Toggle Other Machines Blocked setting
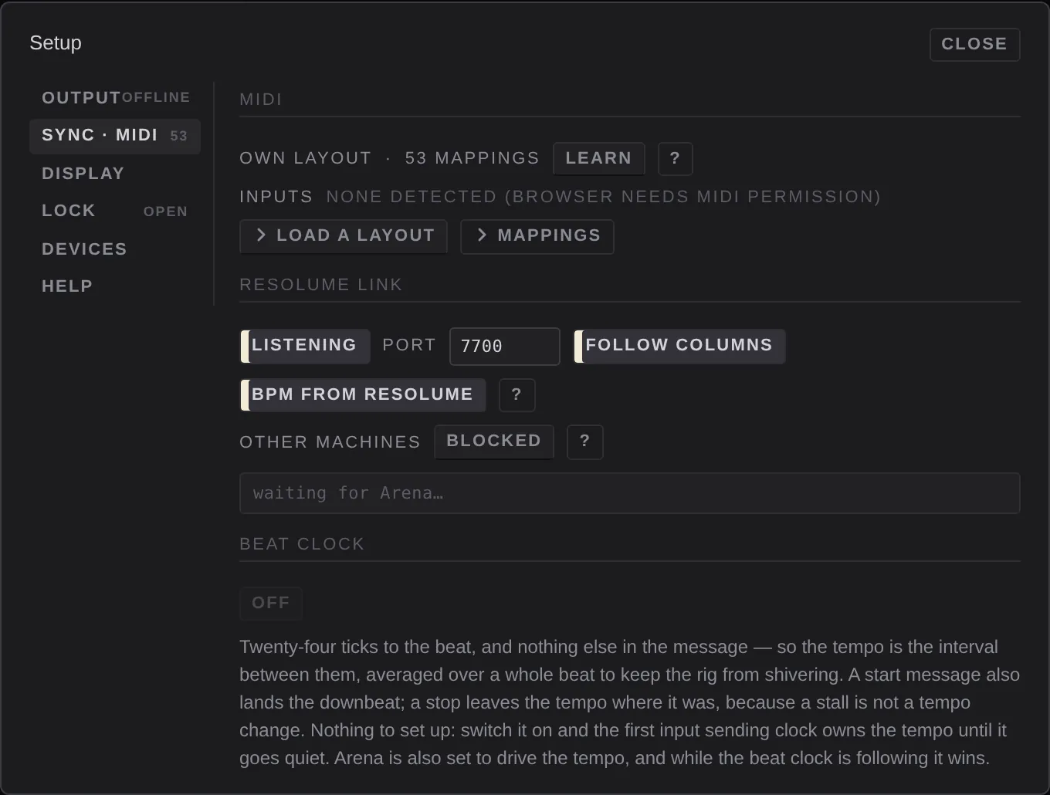Screen dimensions: 1050x795 point(494,441)
